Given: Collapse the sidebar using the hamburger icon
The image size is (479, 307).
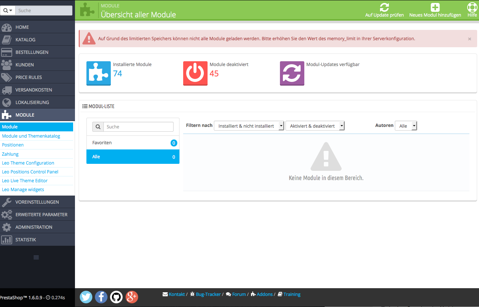Looking at the screenshot, I should click(36, 258).
